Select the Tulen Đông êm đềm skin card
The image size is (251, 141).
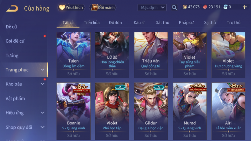pos(73,55)
